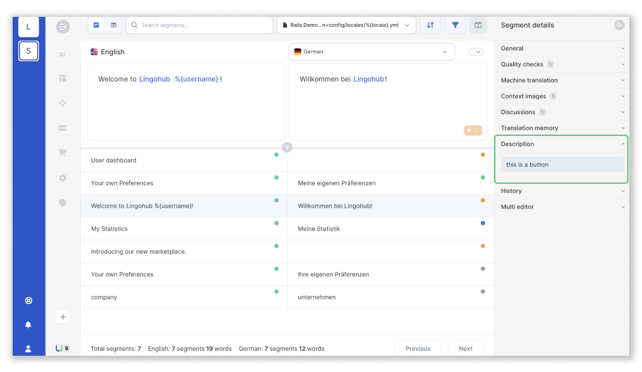Select the 'company' segment row
Viewport: 642px width, 372px height.
183,297
